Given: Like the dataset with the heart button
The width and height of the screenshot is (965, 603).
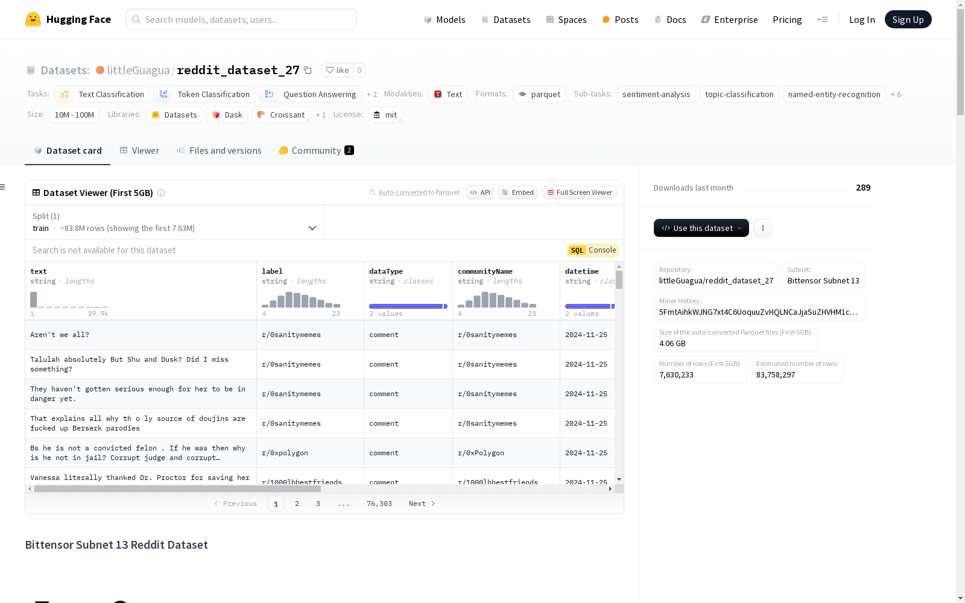Looking at the screenshot, I should click(x=338, y=70).
